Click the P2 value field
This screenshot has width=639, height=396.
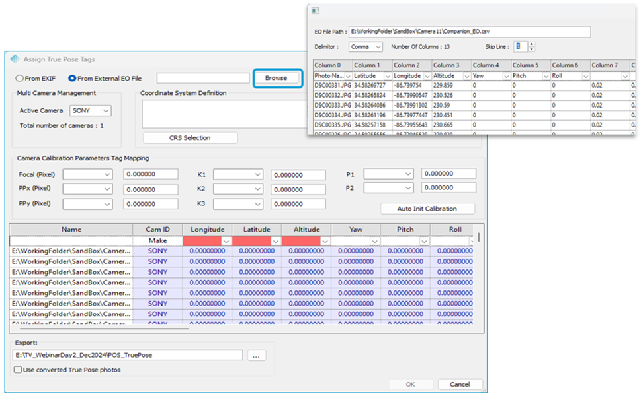pos(448,187)
